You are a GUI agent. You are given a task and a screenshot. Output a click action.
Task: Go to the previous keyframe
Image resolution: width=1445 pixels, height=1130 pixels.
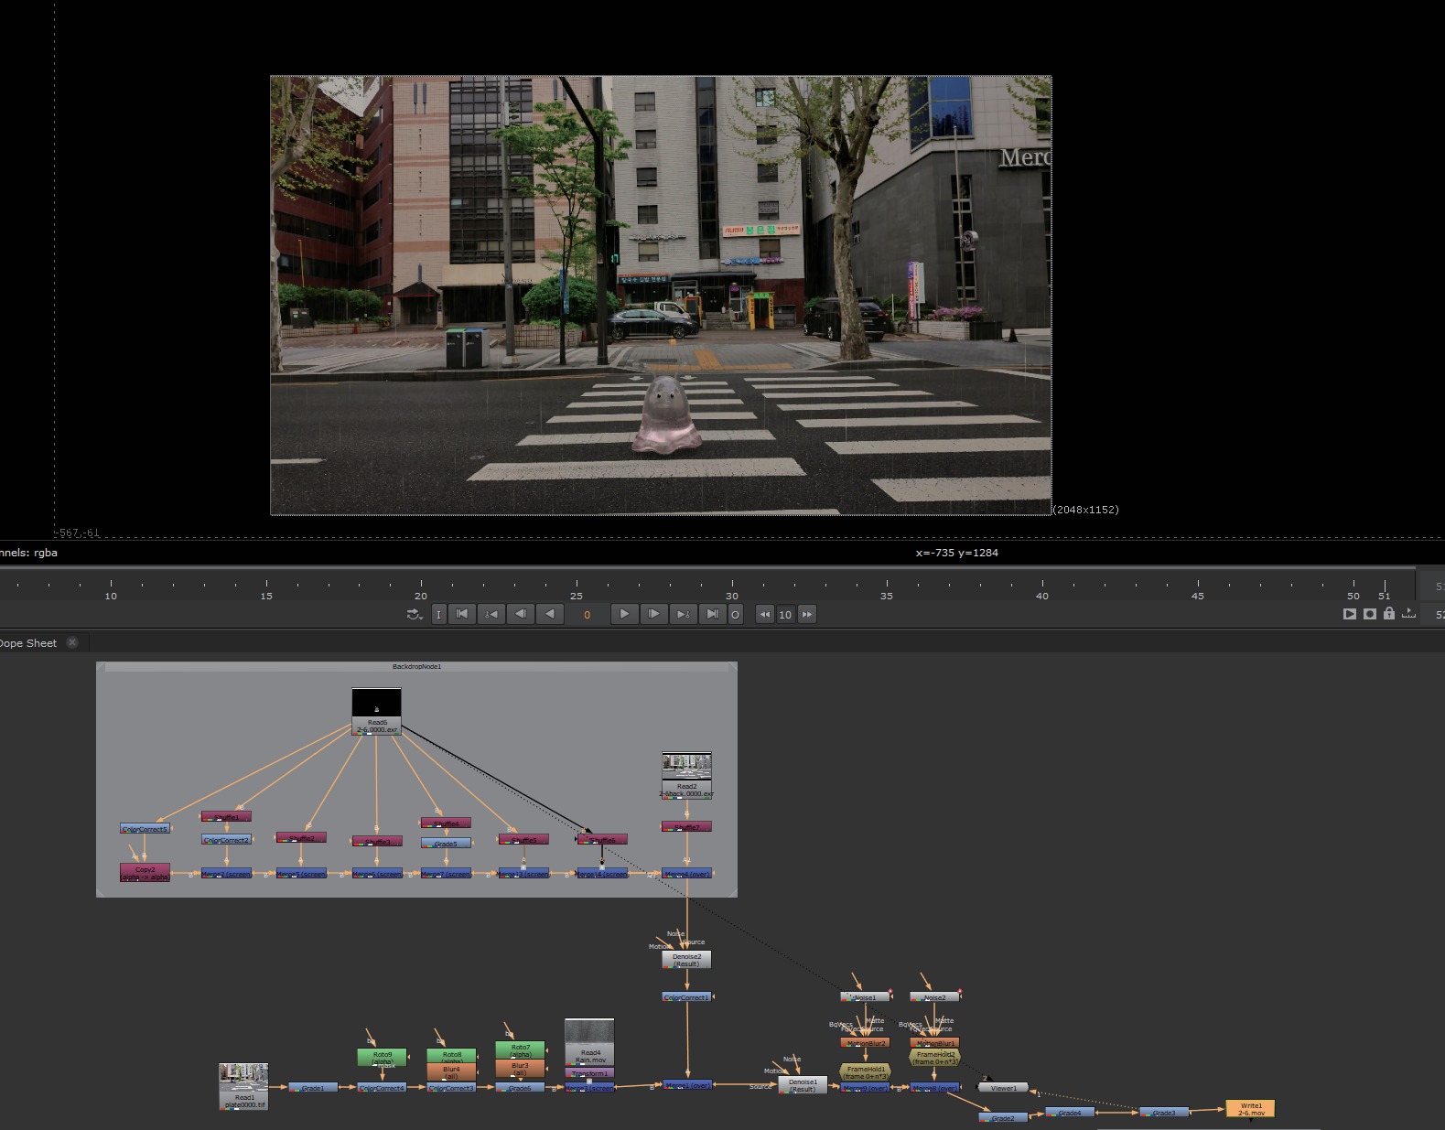[491, 614]
